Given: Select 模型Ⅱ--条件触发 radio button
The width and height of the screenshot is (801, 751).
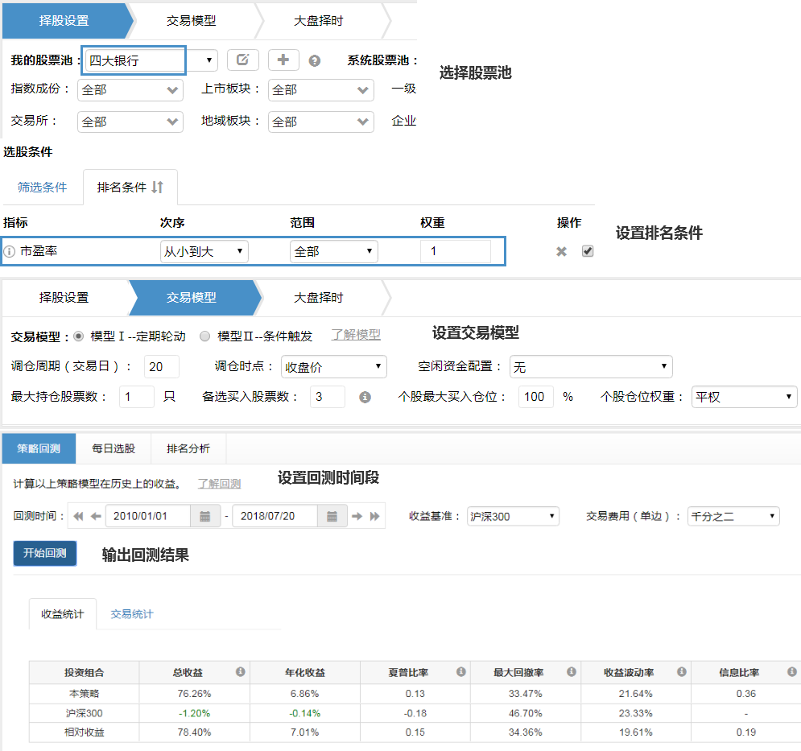Looking at the screenshot, I should click(x=204, y=336).
